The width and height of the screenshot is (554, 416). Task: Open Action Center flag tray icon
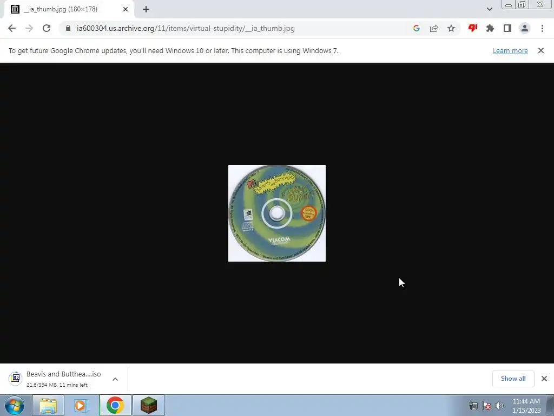pyautogui.click(x=486, y=406)
